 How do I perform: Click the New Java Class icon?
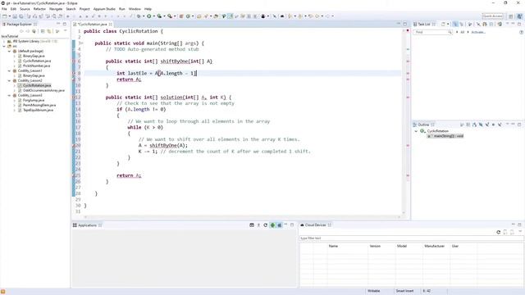click(188, 16)
